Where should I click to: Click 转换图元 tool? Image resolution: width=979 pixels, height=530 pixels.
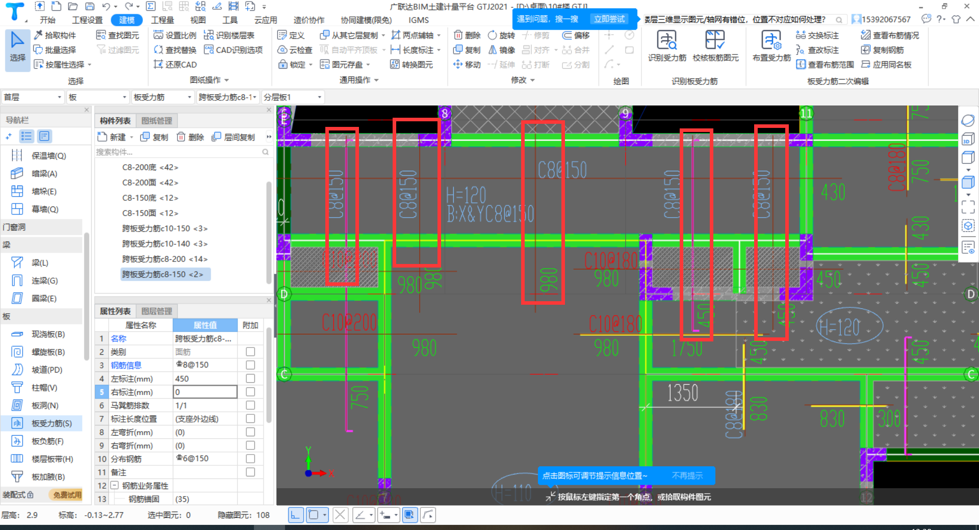411,65
